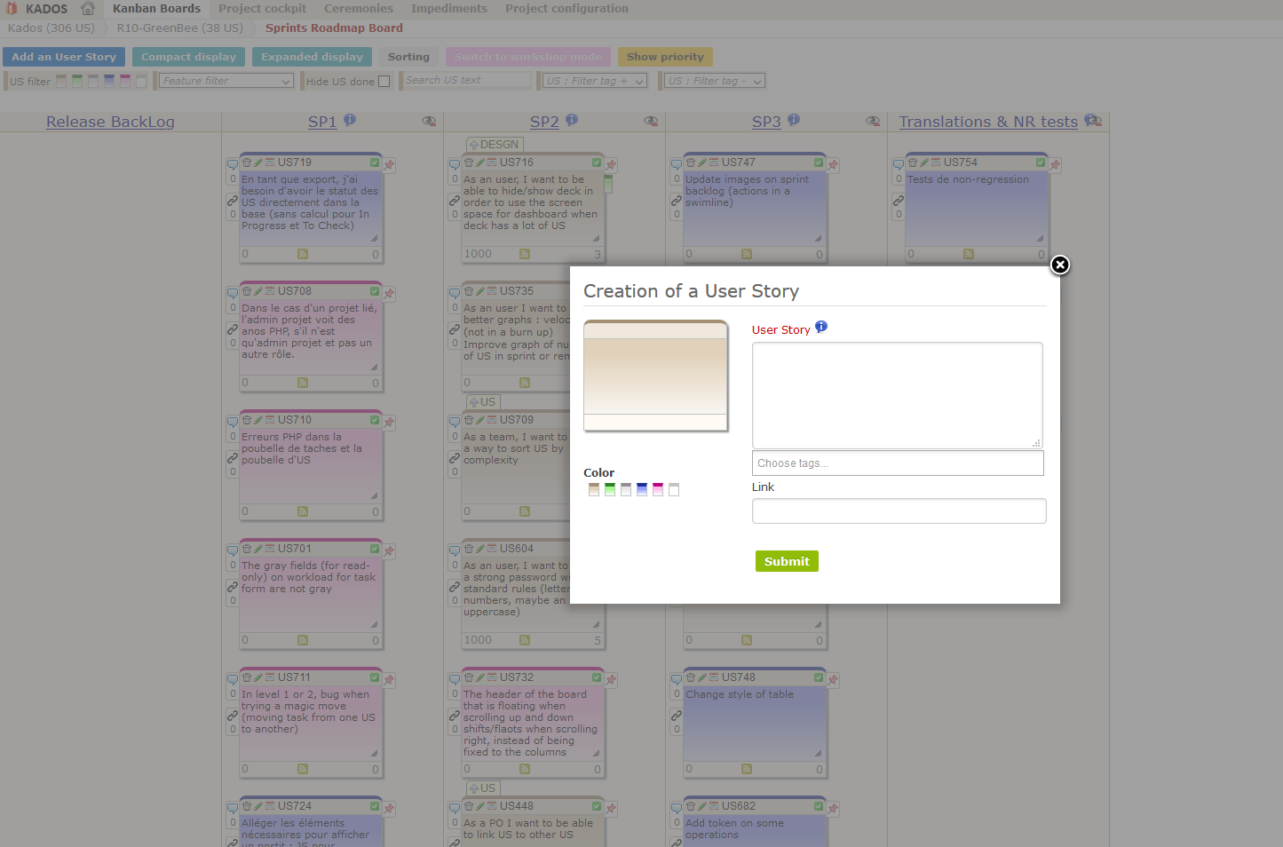Click the edit pencil on US747 card
Viewport: 1283px width, 847px height.
pos(702,162)
